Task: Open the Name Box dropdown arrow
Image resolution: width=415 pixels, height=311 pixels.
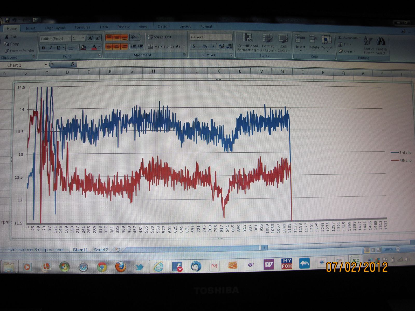Action: [x=46, y=65]
